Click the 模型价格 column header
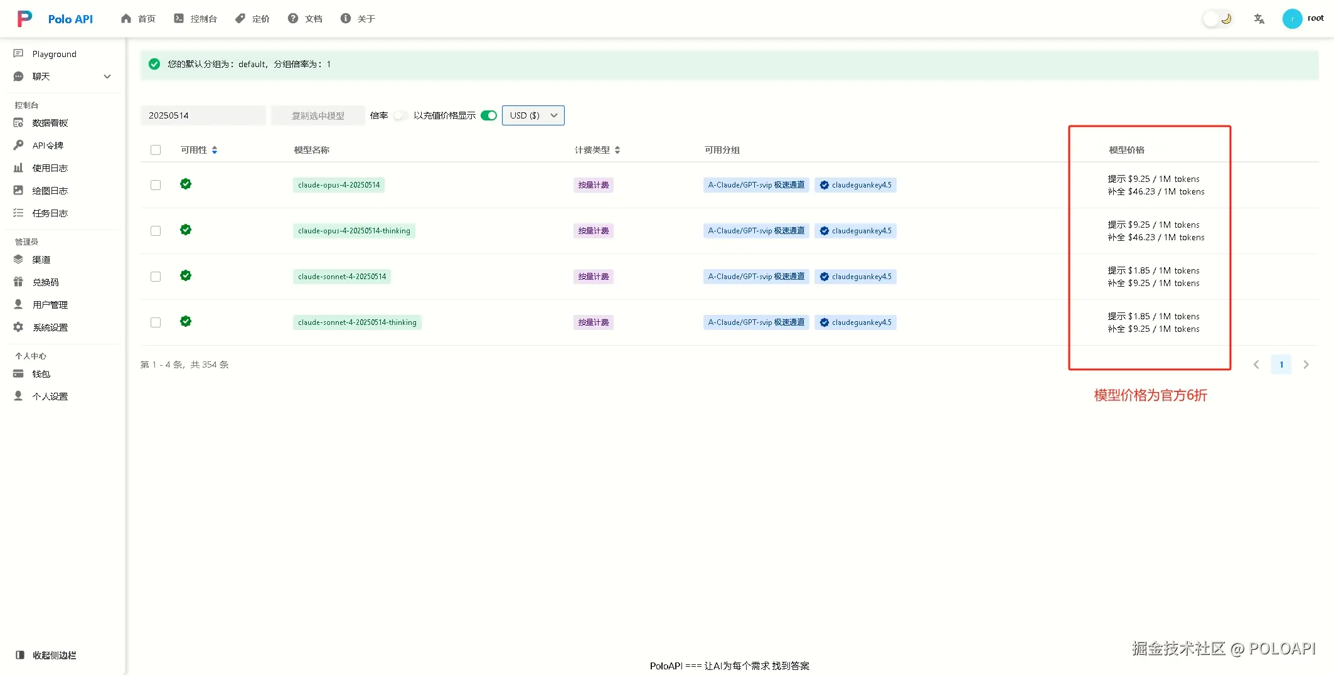This screenshot has height=675, width=1334. [1127, 150]
